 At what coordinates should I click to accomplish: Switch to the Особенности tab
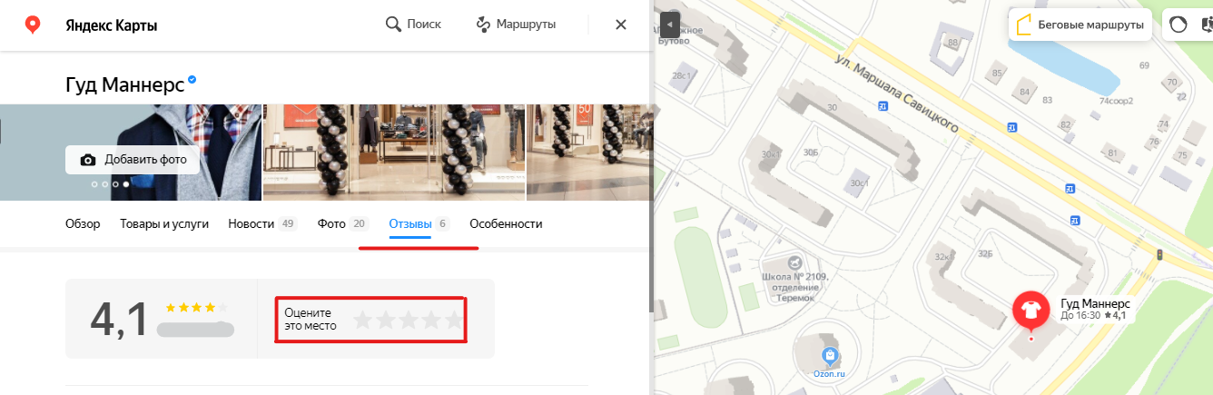pos(506,223)
